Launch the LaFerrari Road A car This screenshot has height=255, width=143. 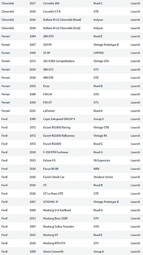click(135, 111)
